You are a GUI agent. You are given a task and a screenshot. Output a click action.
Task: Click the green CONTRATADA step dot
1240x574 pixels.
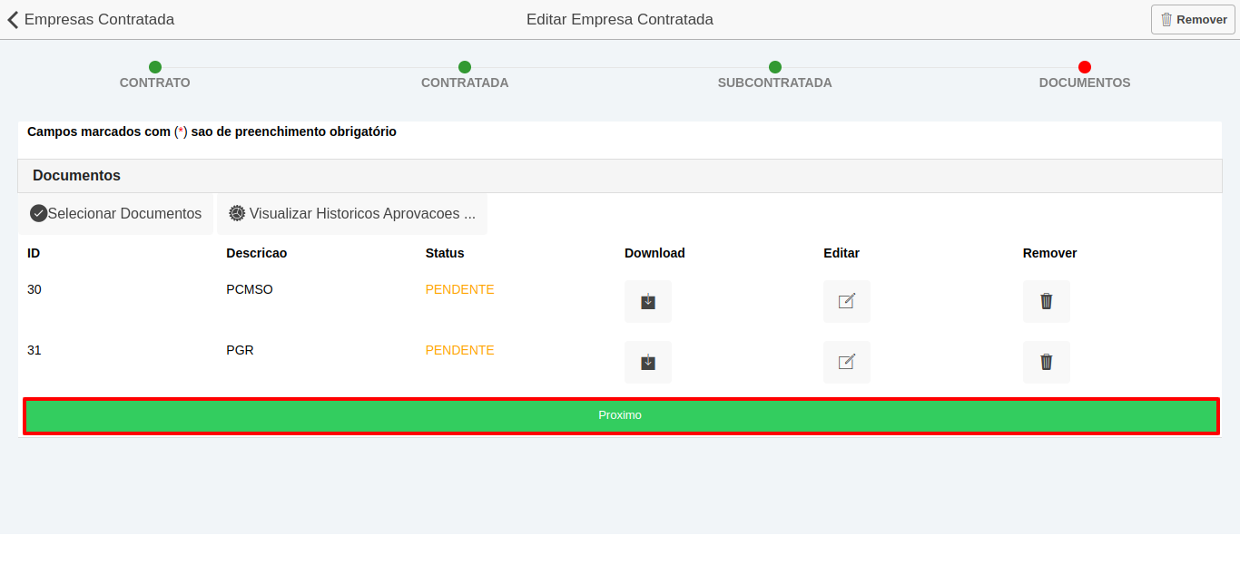click(x=465, y=66)
